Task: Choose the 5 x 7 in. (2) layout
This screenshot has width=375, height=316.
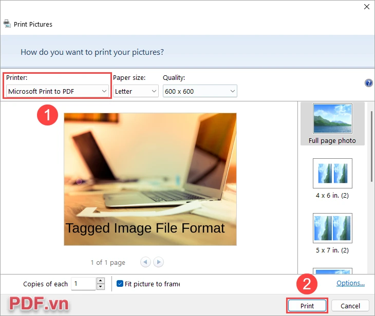Action: point(332,234)
